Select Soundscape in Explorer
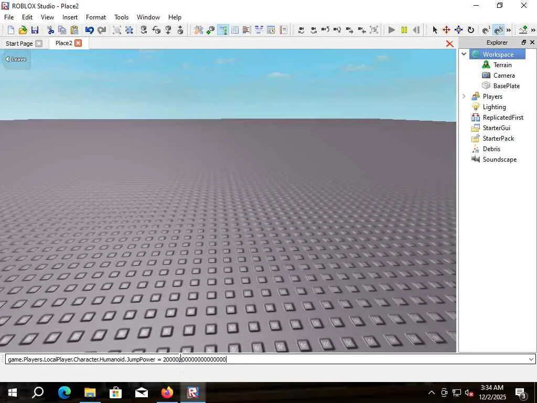Viewport: 537px width, 403px height. tap(500, 160)
